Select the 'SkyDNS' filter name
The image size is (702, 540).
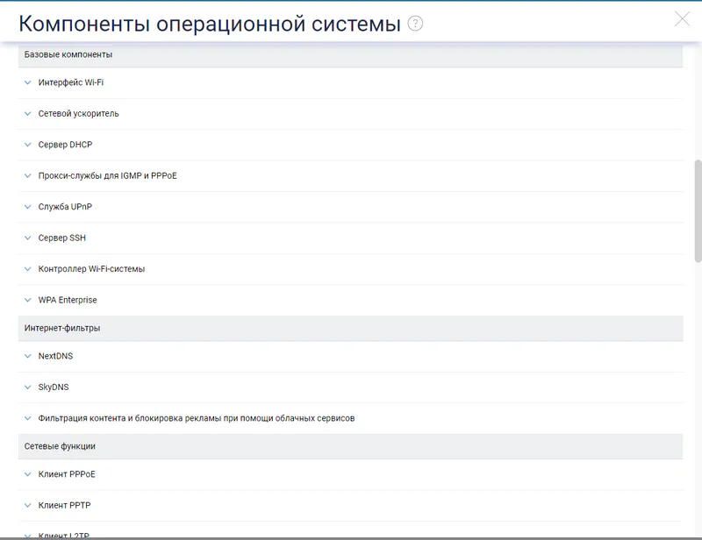click(x=54, y=387)
